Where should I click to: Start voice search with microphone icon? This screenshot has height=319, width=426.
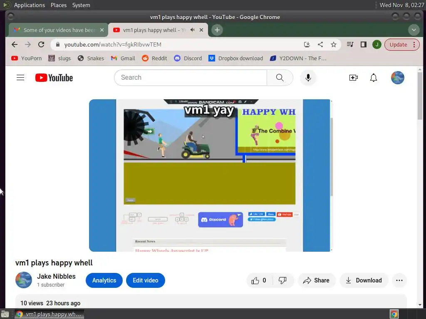(308, 78)
